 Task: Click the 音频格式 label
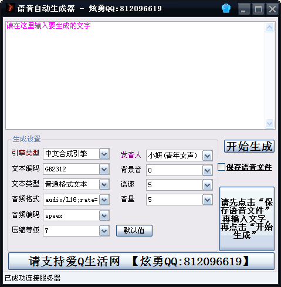25,199
